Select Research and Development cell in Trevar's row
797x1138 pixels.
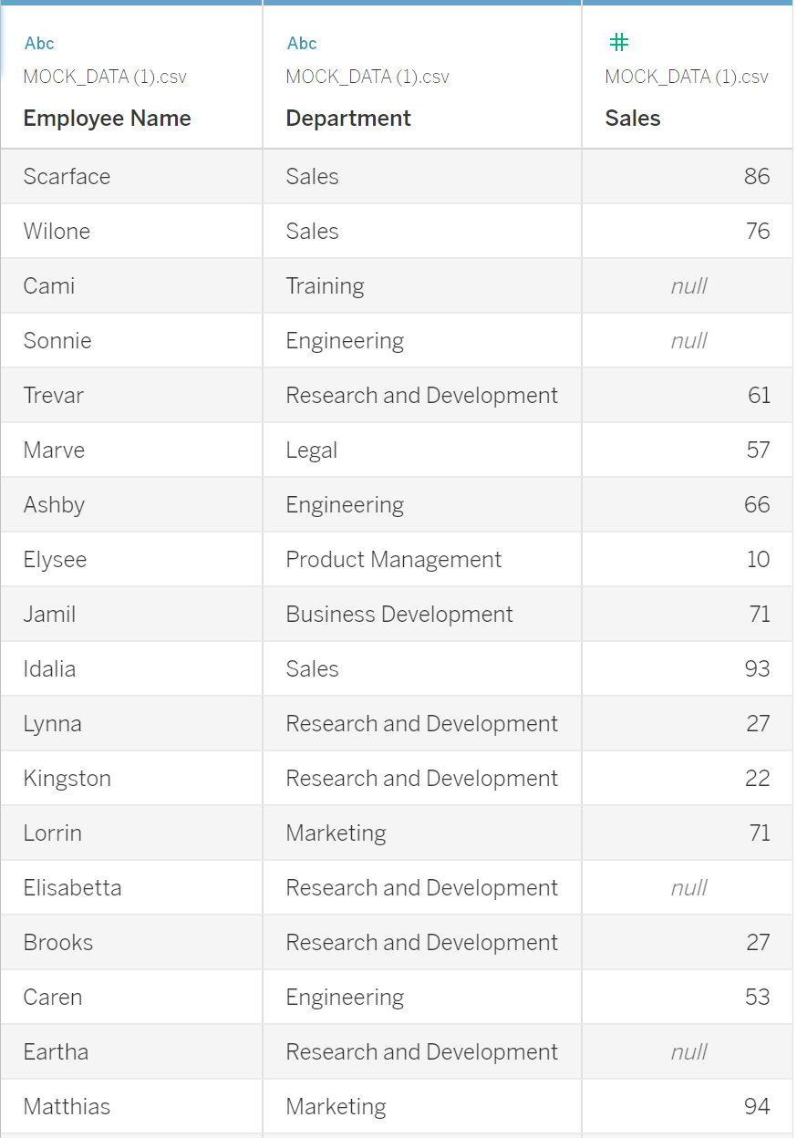click(x=421, y=395)
